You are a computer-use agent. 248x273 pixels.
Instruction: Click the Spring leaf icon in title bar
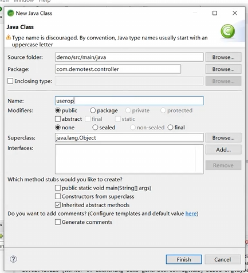[x=10, y=13]
